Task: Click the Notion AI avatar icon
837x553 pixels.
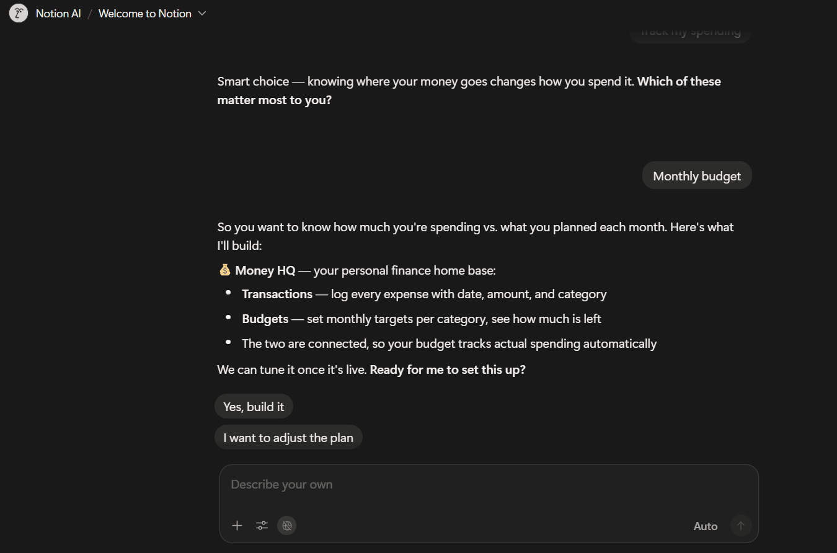Action: [19, 13]
